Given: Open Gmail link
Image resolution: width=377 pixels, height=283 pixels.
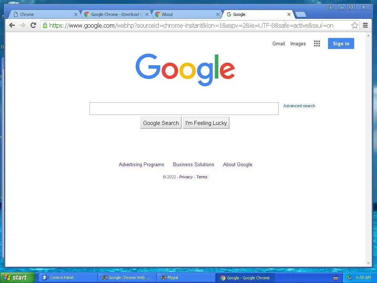Looking at the screenshot, I should [x=278, y=43].
